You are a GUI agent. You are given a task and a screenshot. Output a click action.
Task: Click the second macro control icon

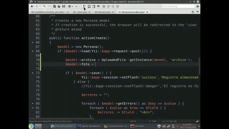108,6
